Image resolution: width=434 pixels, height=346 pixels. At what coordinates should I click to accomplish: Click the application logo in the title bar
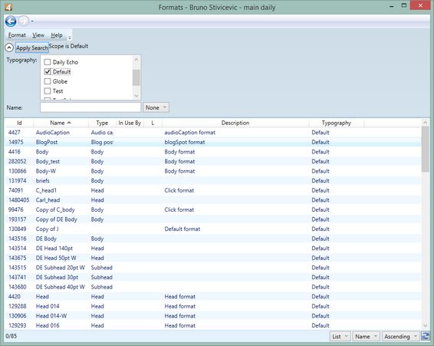point(8,7)
